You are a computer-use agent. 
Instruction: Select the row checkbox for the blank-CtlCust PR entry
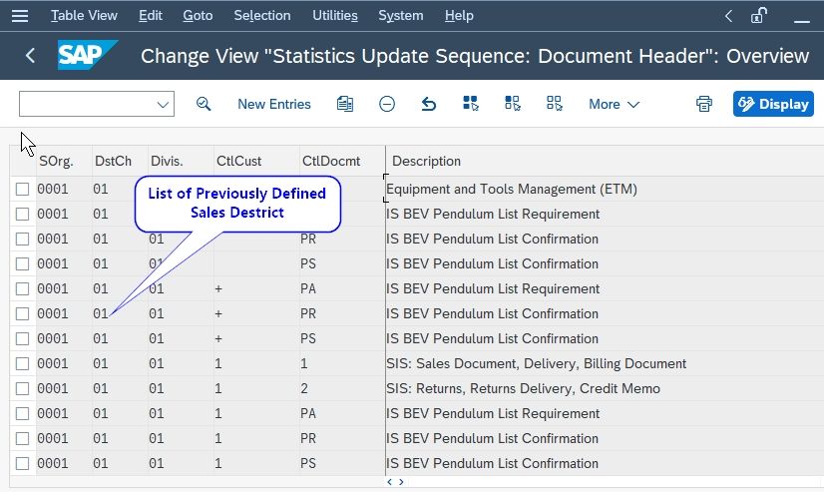coord(22,240)
